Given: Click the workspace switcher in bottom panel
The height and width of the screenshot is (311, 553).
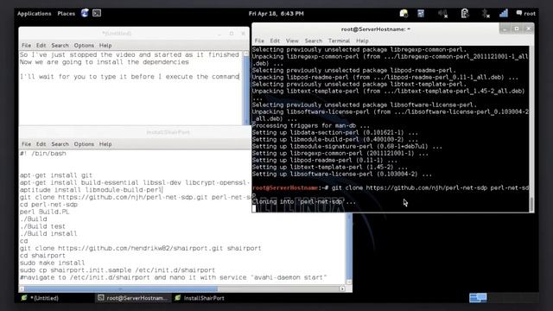Looking at the screenshot, I should tap(478, 298).
